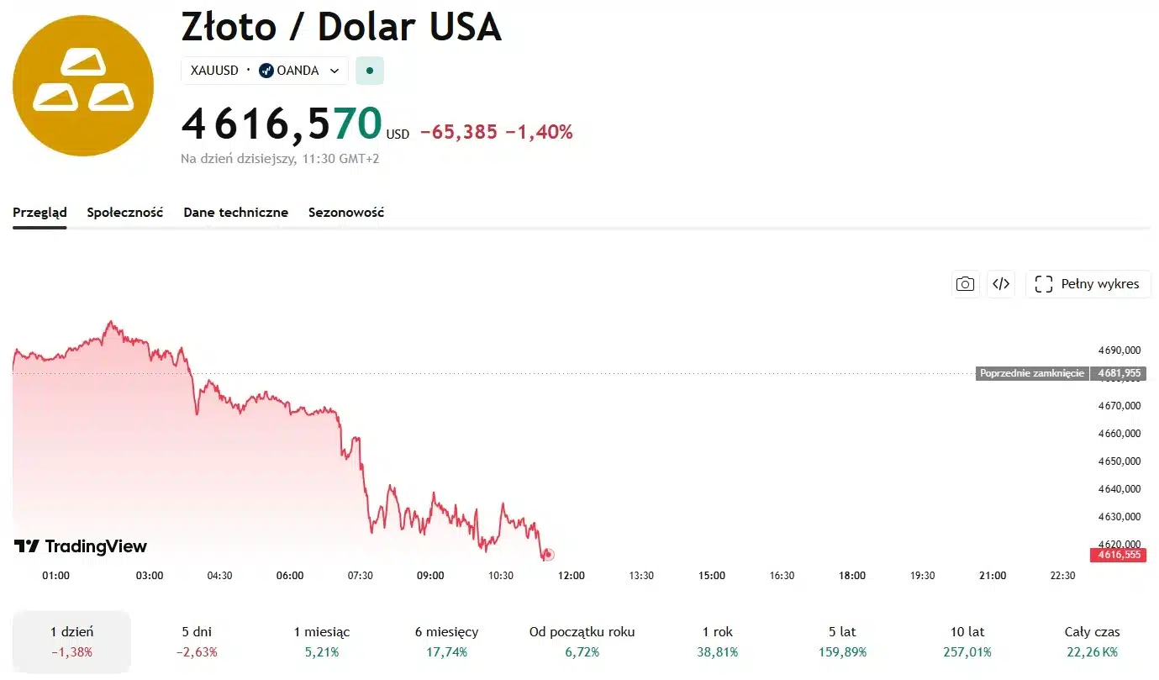
Task: Switch to 1 miesiąc range
Action: coord(322,641)
